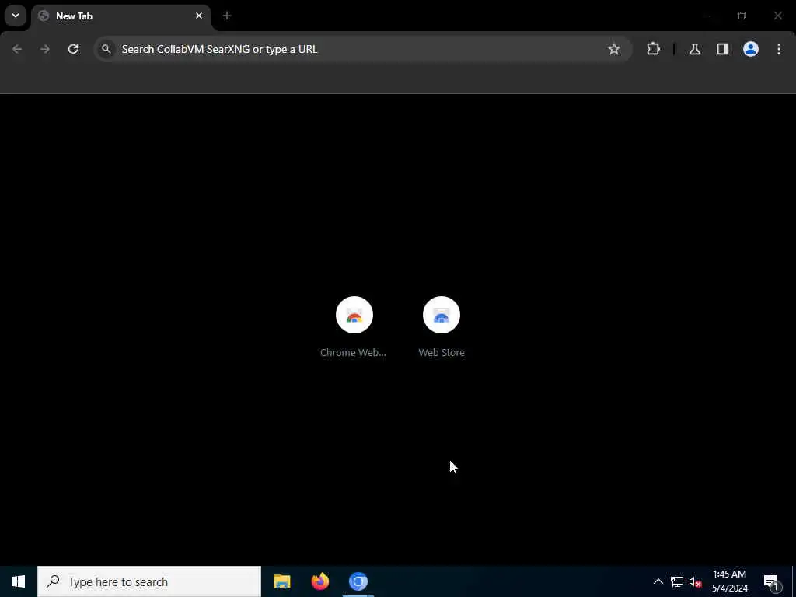Open Chrome three-dot menu
The height and width of the screenshot is (597, 796).
point(779,49)
